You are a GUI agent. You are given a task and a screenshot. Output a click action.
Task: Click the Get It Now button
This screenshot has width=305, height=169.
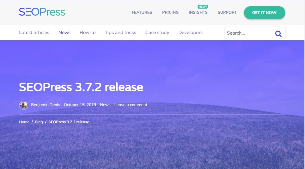pyautogui.click(x=265, y=13)
